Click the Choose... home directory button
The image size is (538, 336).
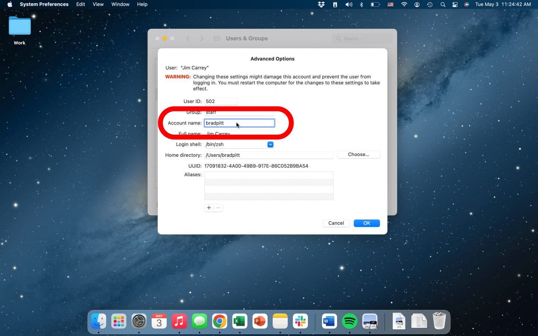pos(358,154)
